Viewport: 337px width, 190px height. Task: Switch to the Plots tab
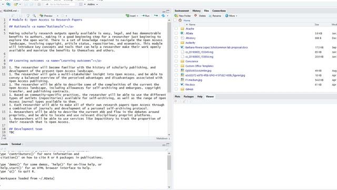pyautogui.click(x=177, y=97)
